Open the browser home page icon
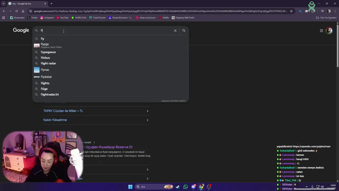Viewport: 339px width, 191px height. pos(23,11)
